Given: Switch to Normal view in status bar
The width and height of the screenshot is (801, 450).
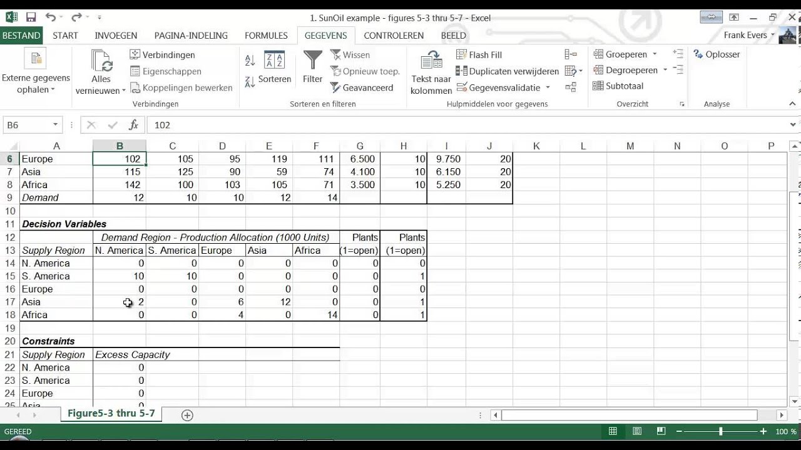Looking at the screenshot, I should pyautogui.click(x=613, y=431).
